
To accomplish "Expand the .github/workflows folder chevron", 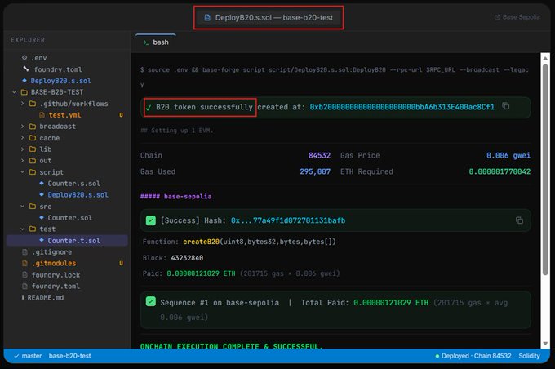I will [22, 104].
